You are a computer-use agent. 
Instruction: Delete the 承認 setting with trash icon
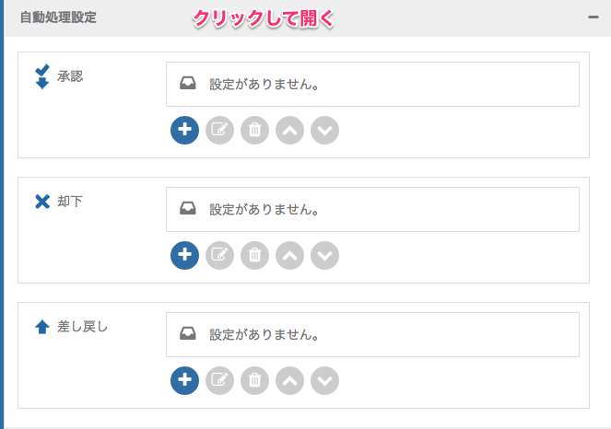click(x=255, y=130)
